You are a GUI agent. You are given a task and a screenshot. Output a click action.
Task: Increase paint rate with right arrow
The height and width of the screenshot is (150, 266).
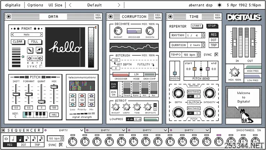pyautogui.click(x=40, y=58)
